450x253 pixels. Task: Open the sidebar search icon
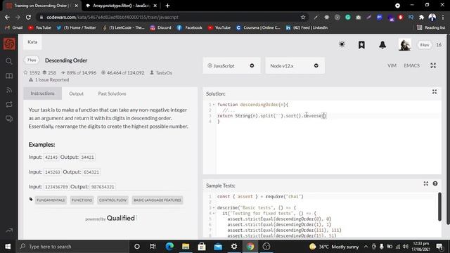tap(9, 61)
